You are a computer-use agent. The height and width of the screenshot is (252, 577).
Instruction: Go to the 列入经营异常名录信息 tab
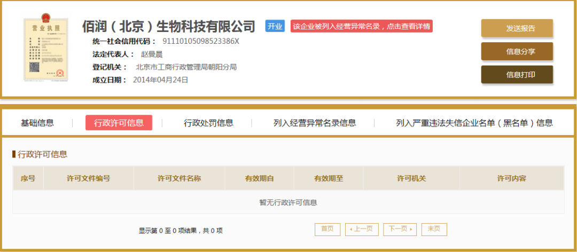pyautogui.click(x=315, y=123)
